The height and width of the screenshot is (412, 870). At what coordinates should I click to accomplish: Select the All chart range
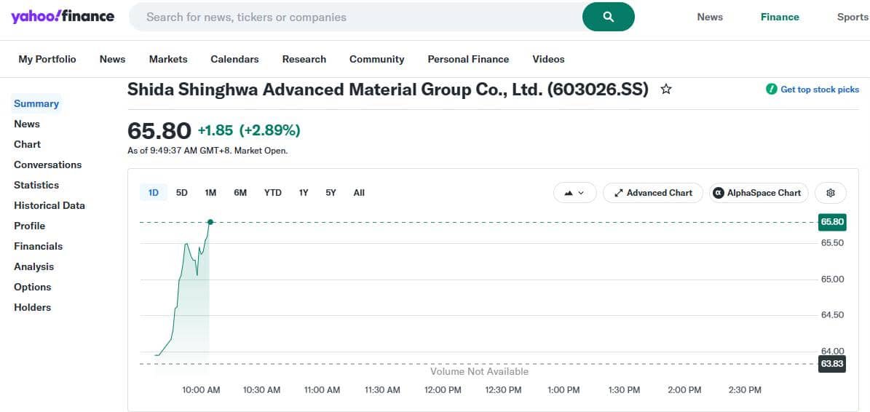[359, 193]
